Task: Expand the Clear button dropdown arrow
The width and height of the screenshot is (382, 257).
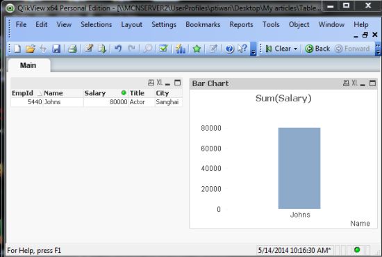Action: [x=295, y=49]
